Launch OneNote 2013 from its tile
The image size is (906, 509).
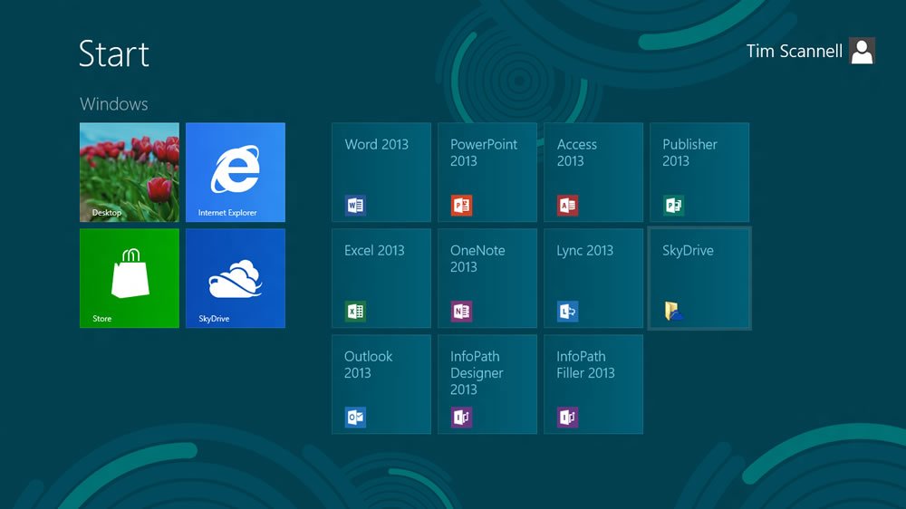pyautogui.click(x=487, y=278)
